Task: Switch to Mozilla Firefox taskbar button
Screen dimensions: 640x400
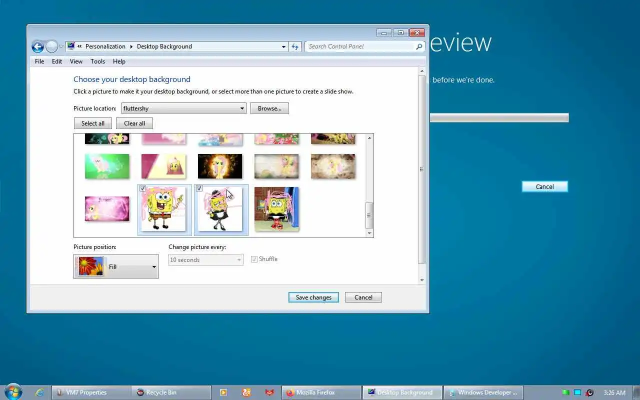Action: [x=321, y=392]
